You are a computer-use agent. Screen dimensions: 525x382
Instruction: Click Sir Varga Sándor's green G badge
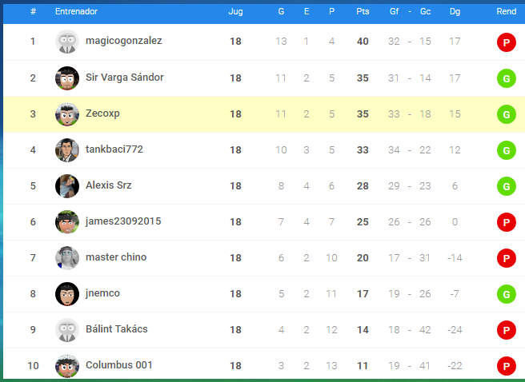(507, 78)
